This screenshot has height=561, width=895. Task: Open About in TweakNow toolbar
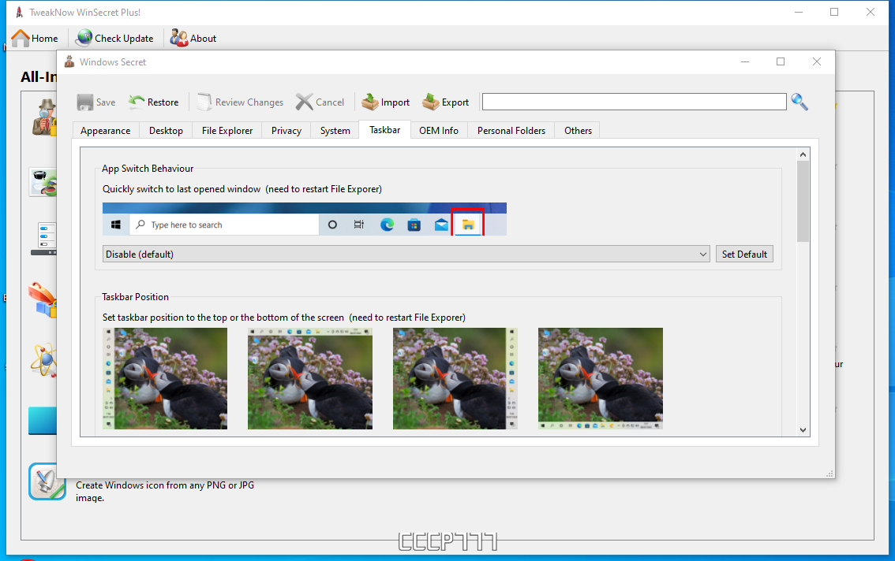tap(193, 38)
